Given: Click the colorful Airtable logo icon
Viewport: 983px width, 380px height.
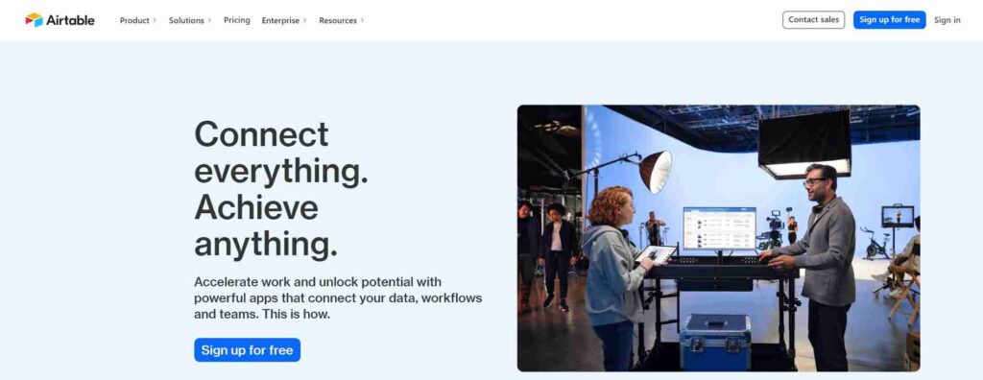Looking at the screenshot, I should pos(34,20).
